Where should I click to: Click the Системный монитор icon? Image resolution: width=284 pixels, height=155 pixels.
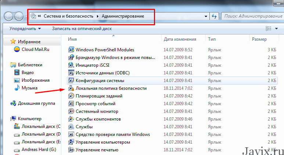[x=71, y=111]
